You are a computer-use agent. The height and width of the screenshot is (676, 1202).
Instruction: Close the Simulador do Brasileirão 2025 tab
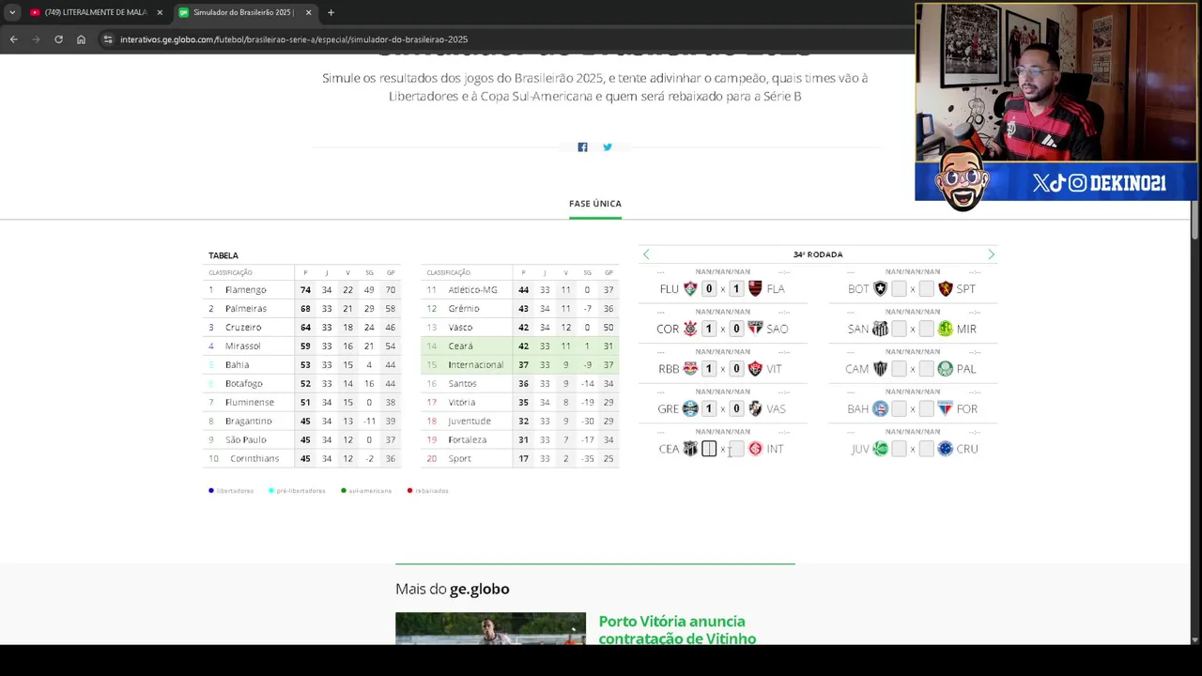(x=308, y=12)
